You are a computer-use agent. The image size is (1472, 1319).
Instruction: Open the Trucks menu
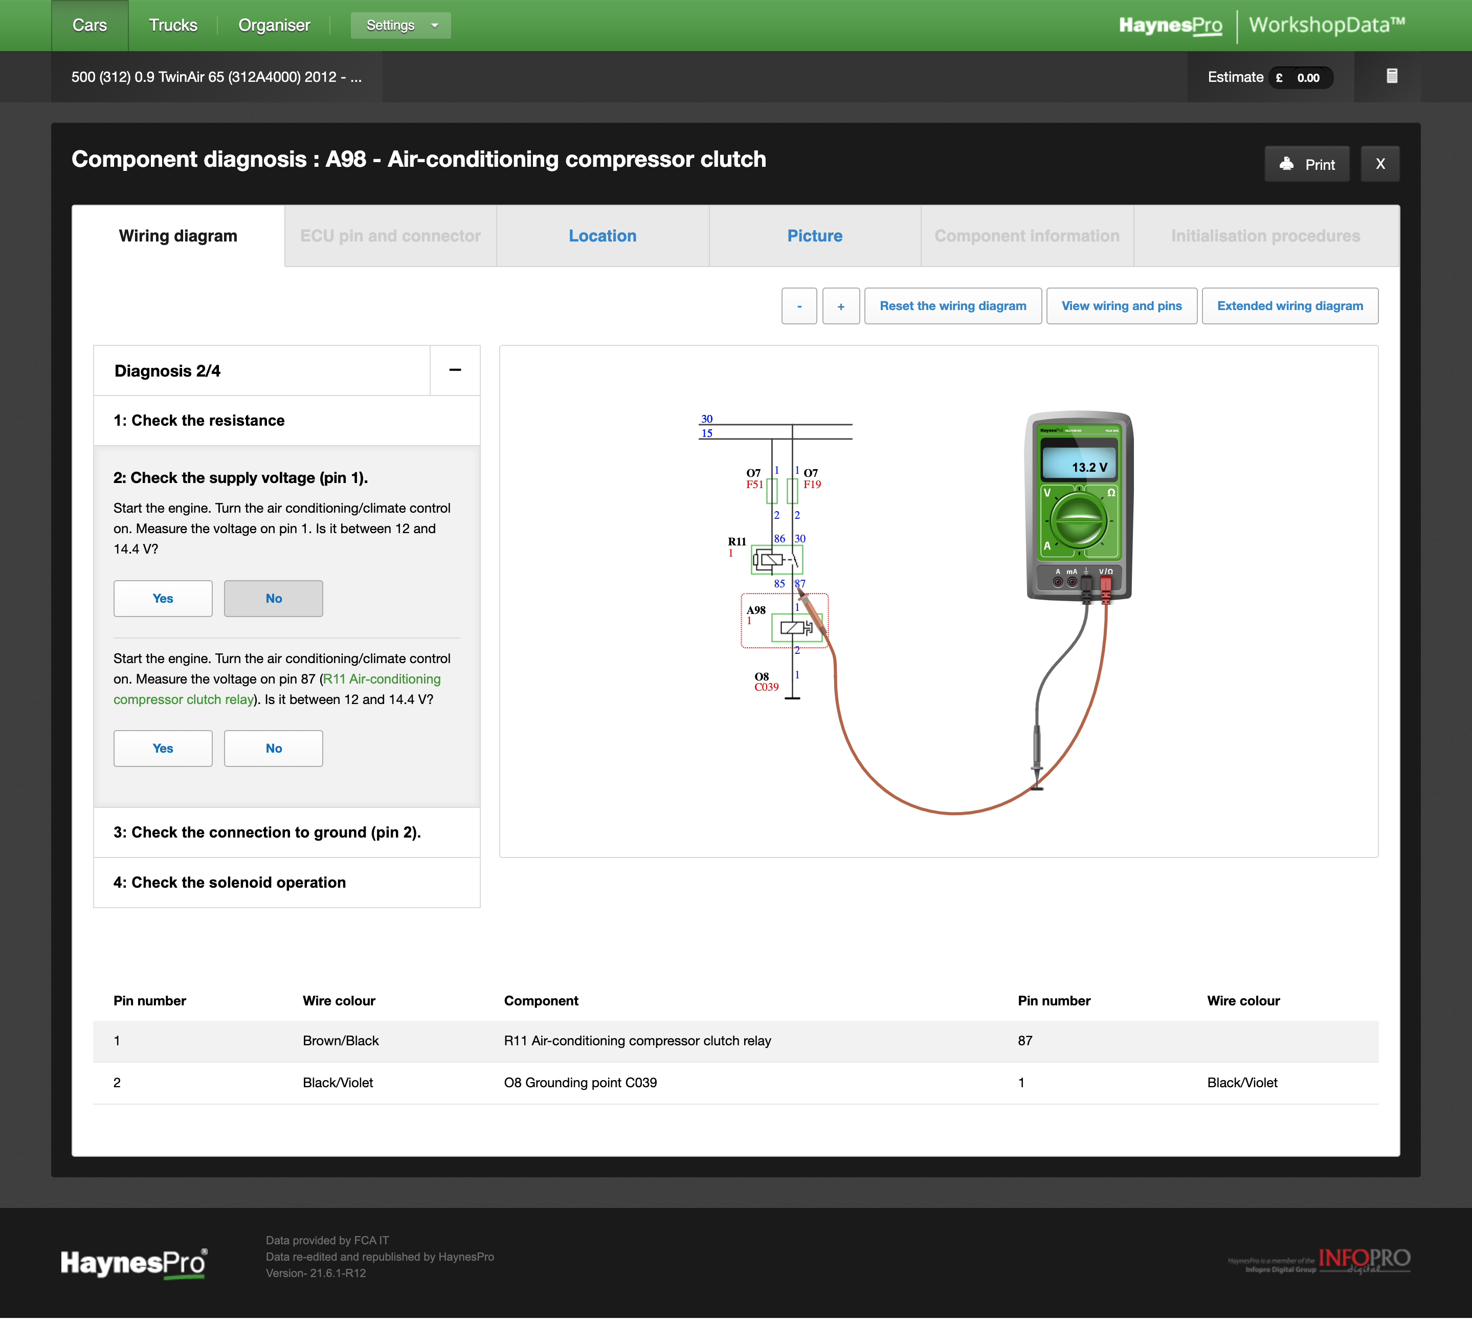click(x=173, y=26)
